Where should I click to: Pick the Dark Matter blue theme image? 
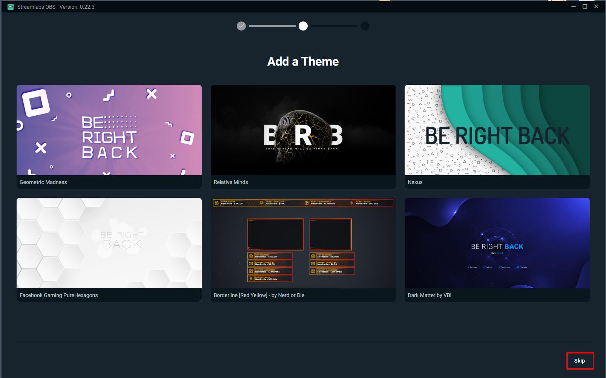tap(497, 243)
